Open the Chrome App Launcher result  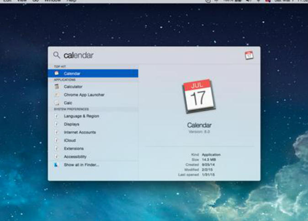[x=84, y=95]
